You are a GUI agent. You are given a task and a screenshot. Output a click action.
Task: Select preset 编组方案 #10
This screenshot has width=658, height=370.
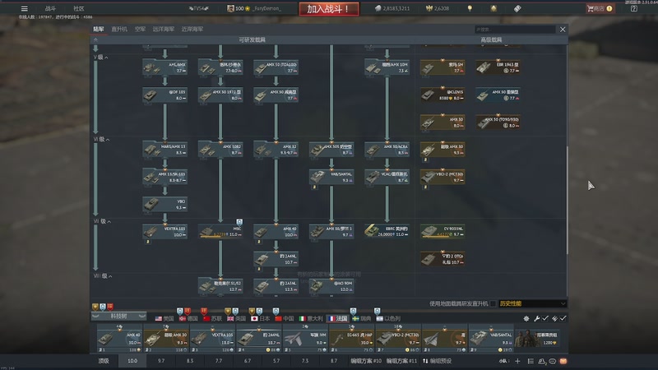(x=366, y=361)
